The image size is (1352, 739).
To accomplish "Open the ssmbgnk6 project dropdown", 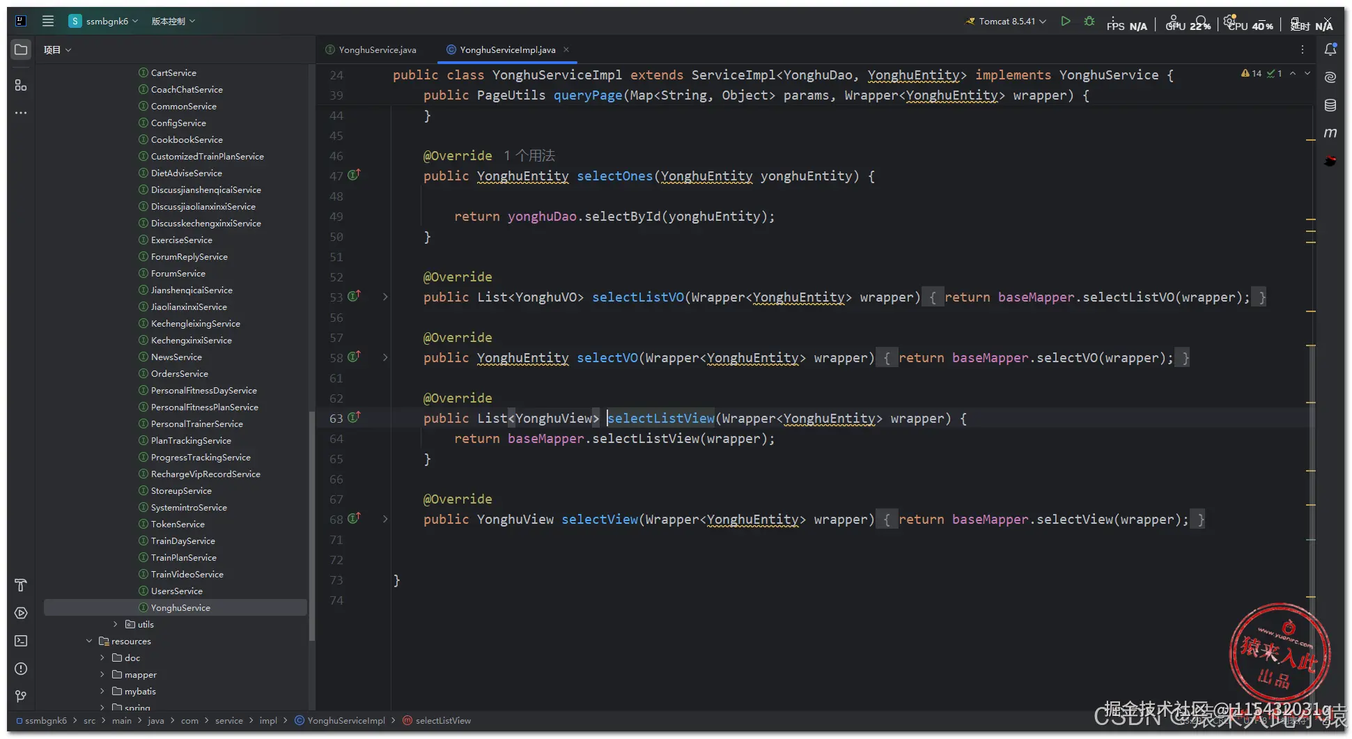I will click(103, 21).
